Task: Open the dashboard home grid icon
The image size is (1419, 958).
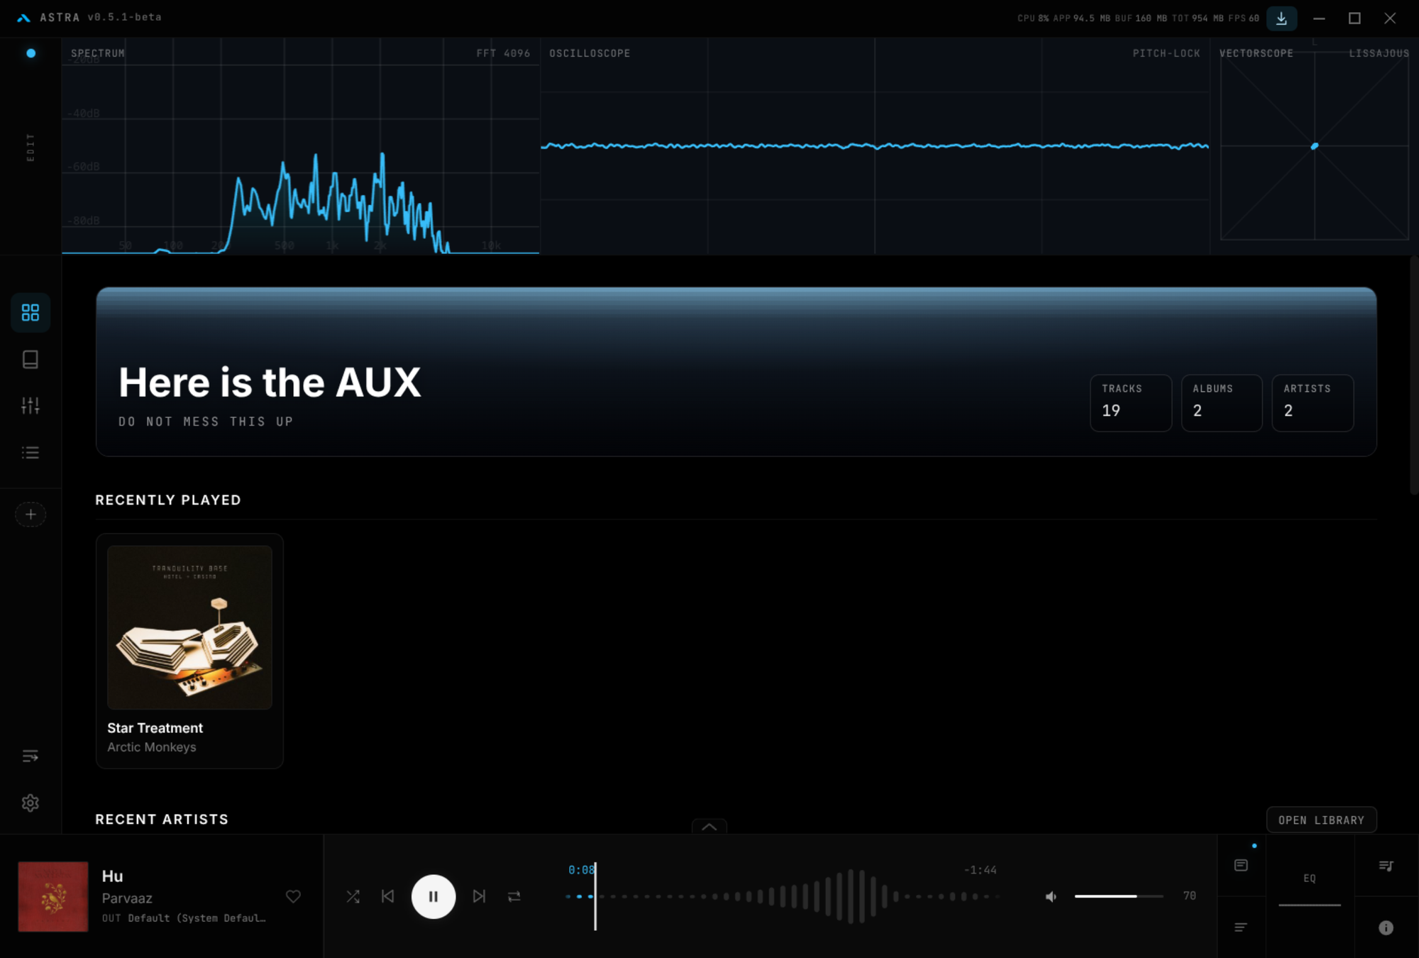Action: [x=31, y=313]
